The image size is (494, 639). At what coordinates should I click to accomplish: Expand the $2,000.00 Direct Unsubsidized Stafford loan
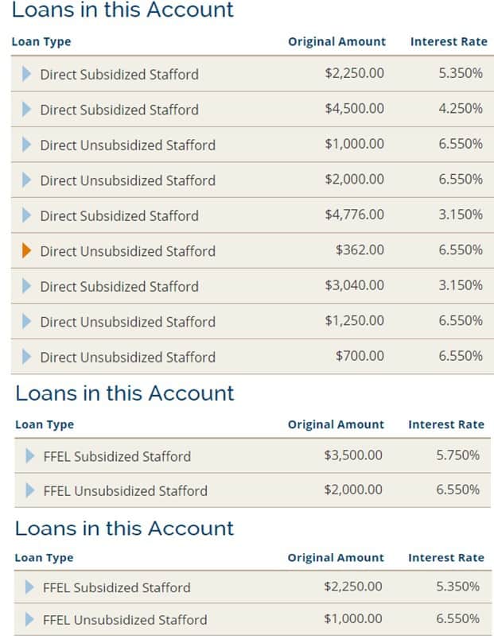point(25,180)
